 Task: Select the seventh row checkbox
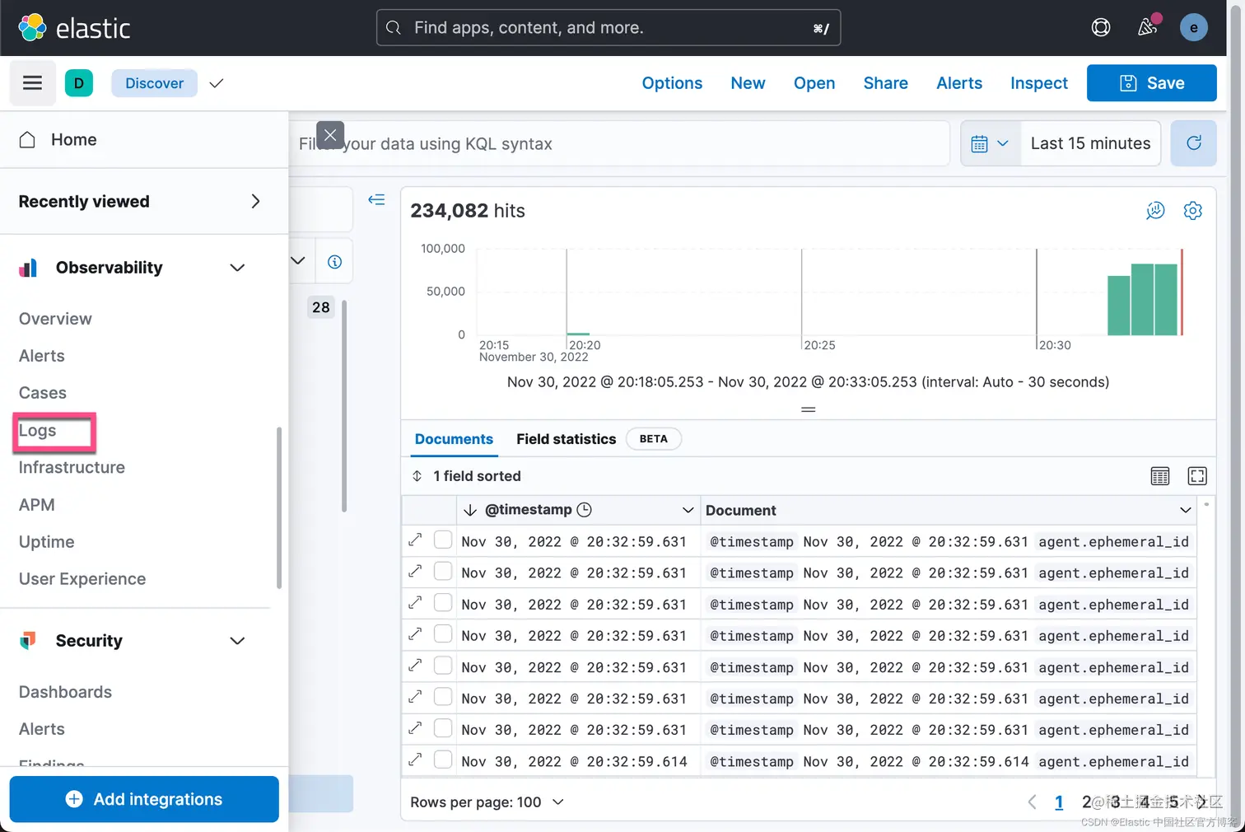click(x=443, y=727)
